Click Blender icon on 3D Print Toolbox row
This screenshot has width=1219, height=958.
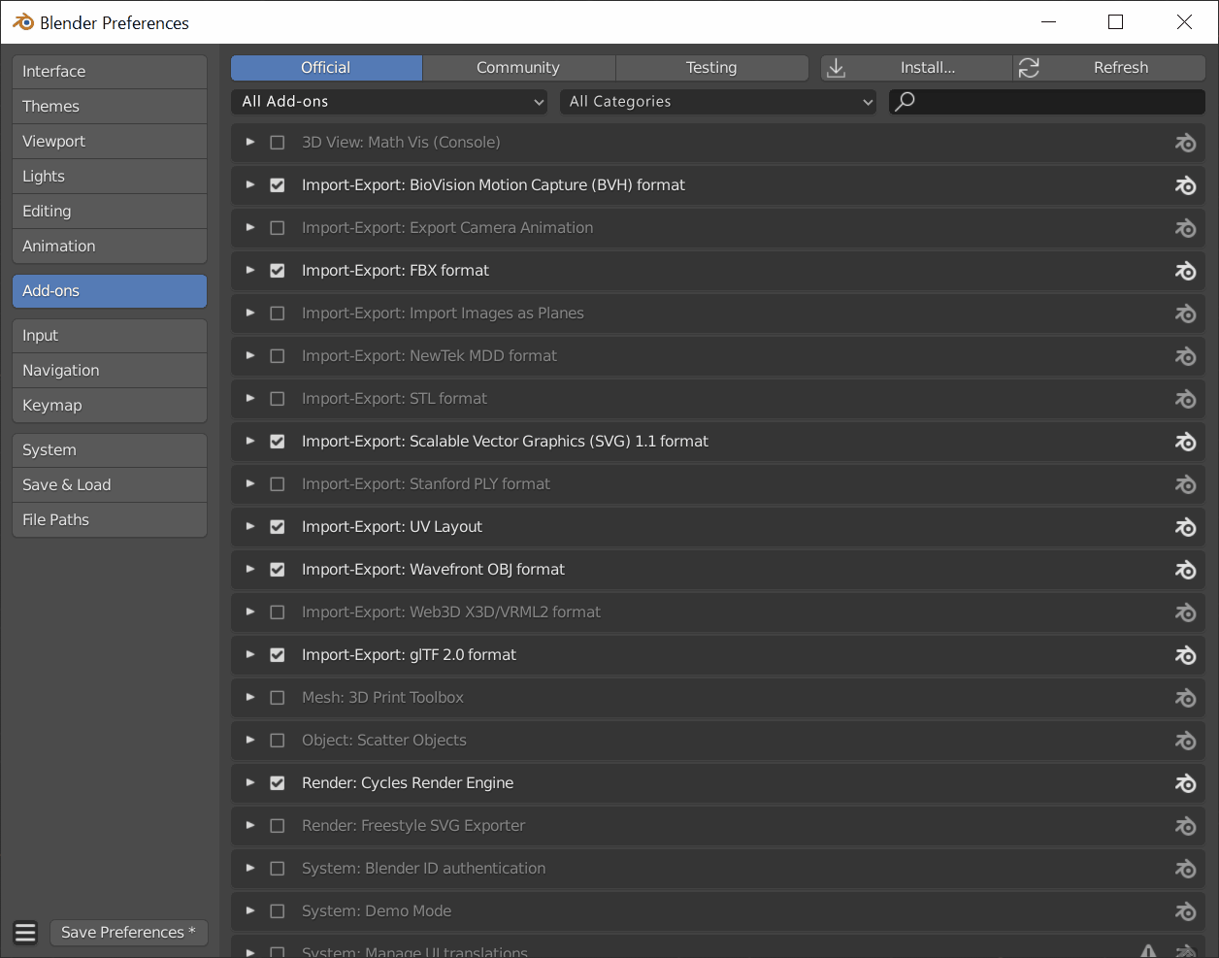(1185, 698)
